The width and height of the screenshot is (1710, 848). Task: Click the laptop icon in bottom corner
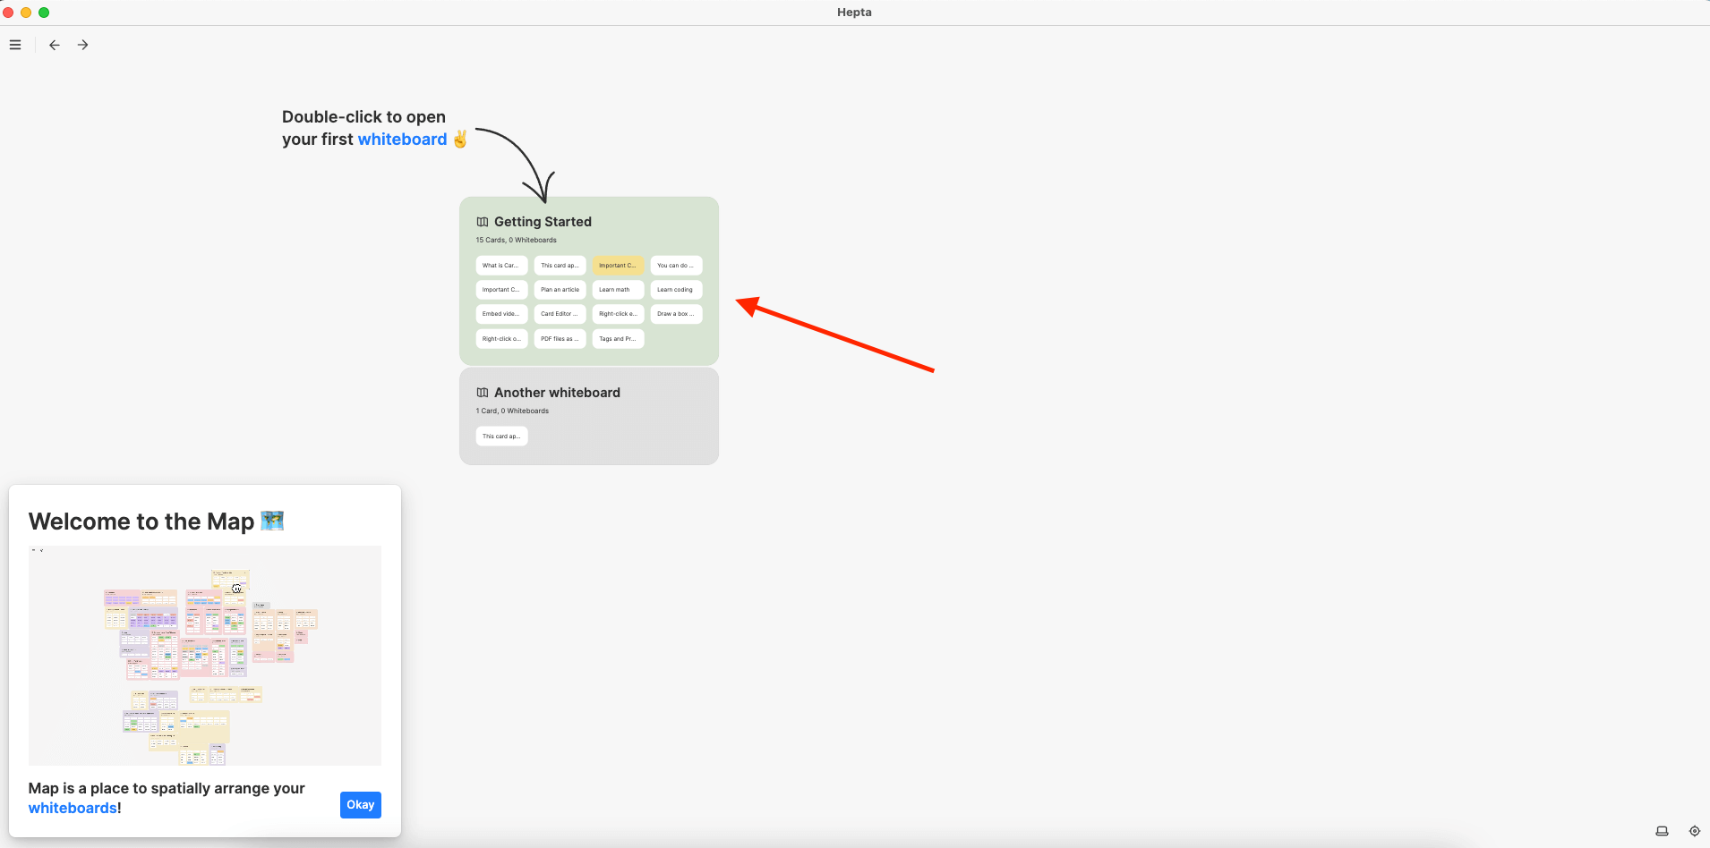point(1662,831)
